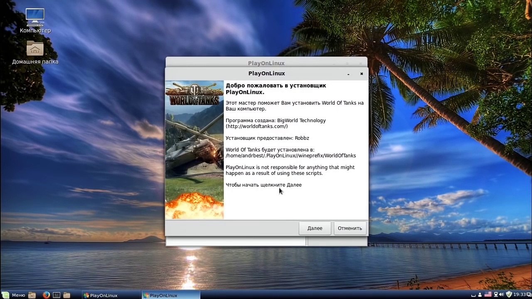Close the PlayOnLinux installer window

[x=362, y=74]
